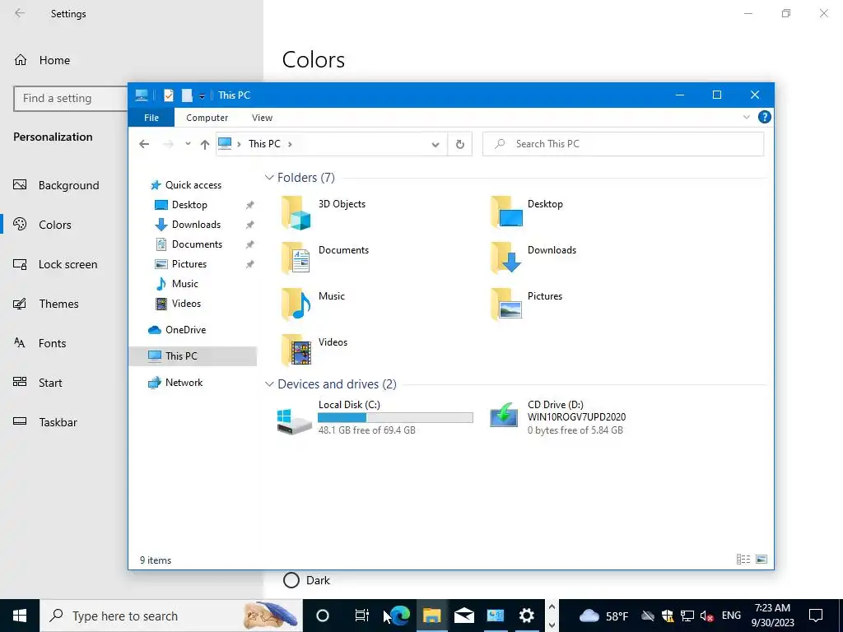Screen dimensions: 843x632
Task: Select Local Disk (C:) drive
Action: coord(375,417)
